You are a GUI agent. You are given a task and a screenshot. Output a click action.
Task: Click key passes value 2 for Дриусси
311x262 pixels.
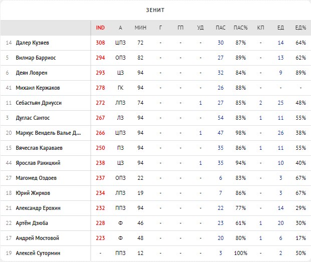260,103
